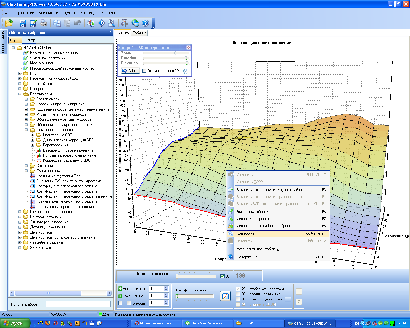Click the smoothing apply graph button
410x328 pixels.
tap(225, 296)
